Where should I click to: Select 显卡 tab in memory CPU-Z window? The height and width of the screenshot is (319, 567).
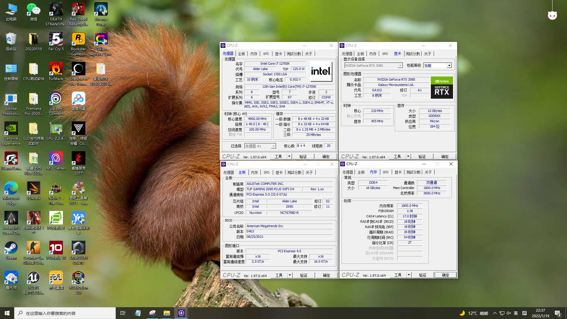pos(398,172)
